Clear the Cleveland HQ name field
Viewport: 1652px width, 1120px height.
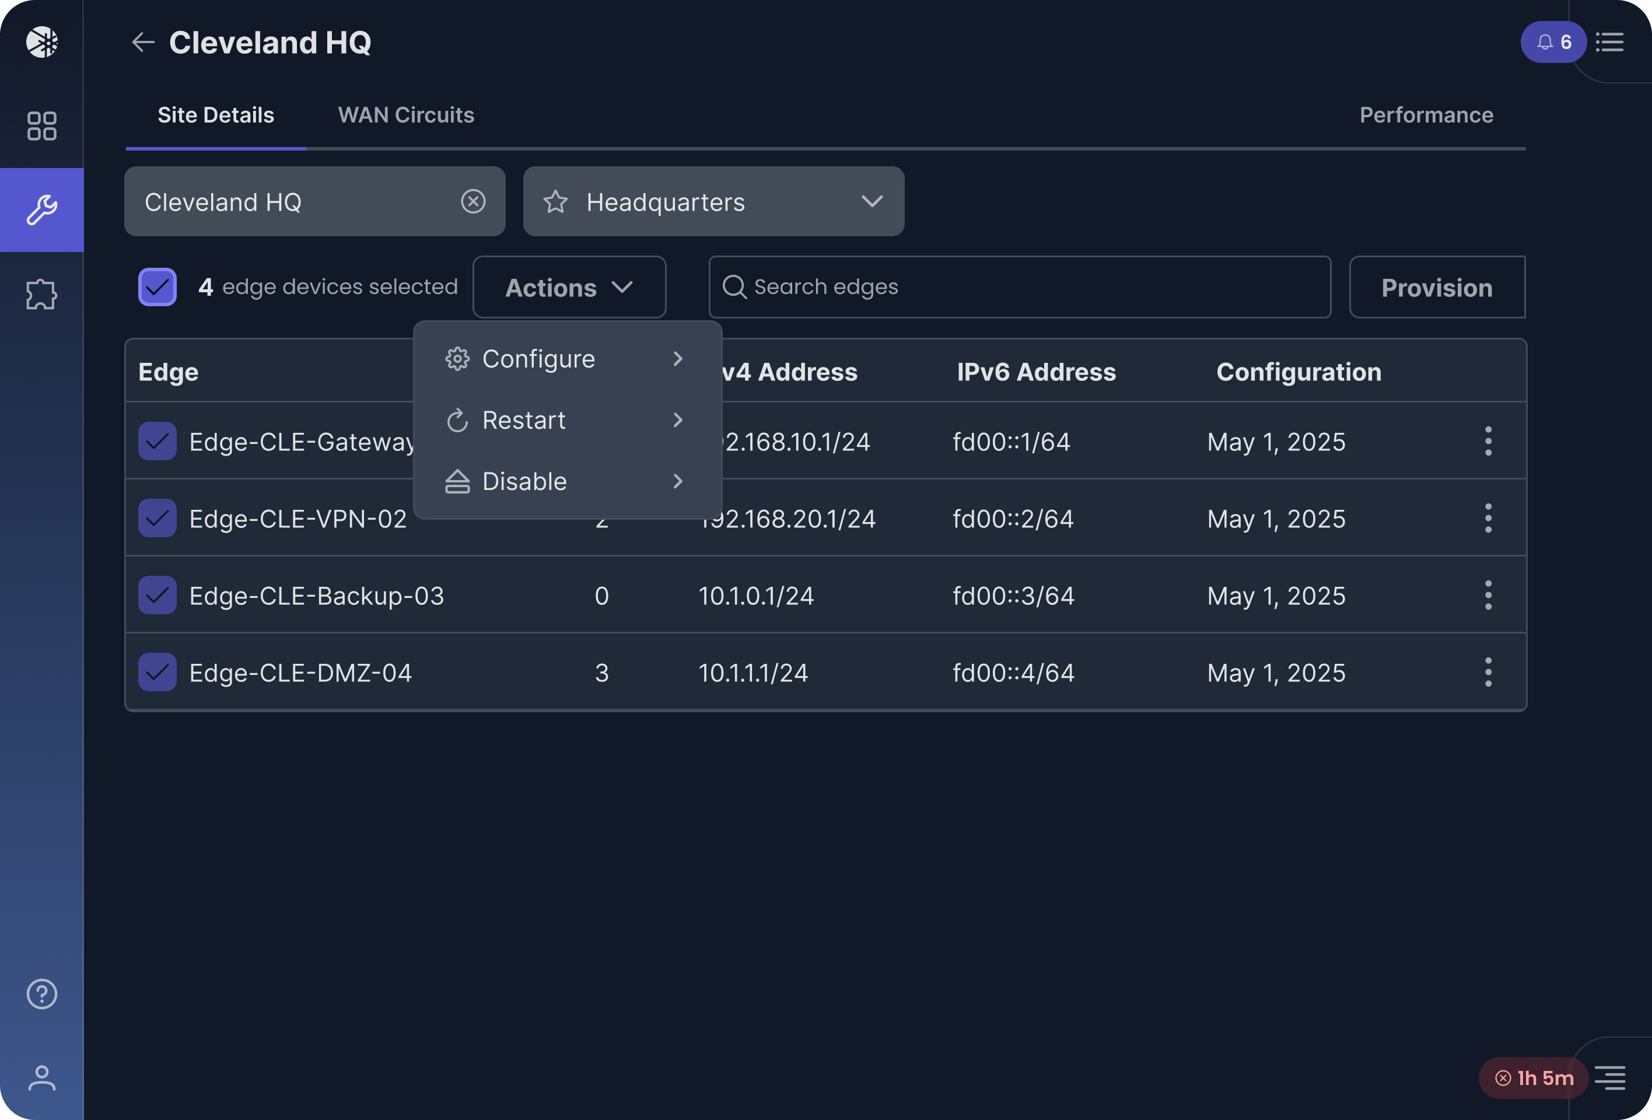click(473, 201)
